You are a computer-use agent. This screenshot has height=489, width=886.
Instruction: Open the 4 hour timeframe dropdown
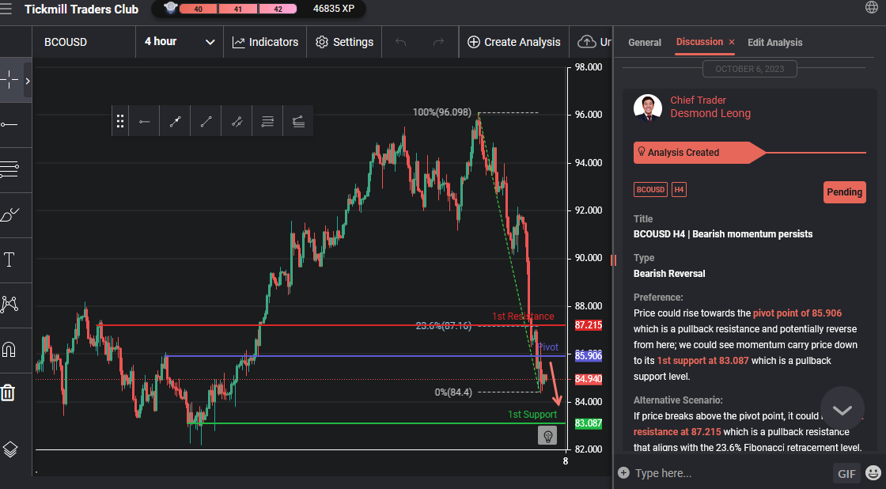click(x=180, y=42)
